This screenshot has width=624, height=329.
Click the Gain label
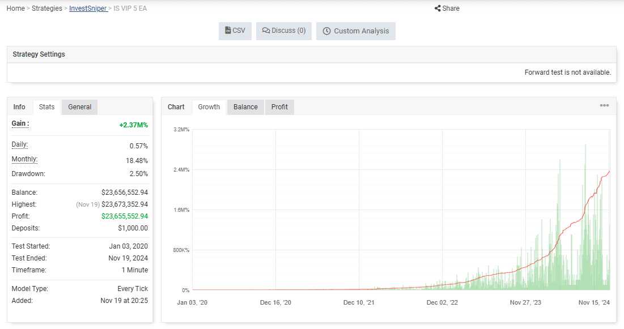click(x=20, y=123)
